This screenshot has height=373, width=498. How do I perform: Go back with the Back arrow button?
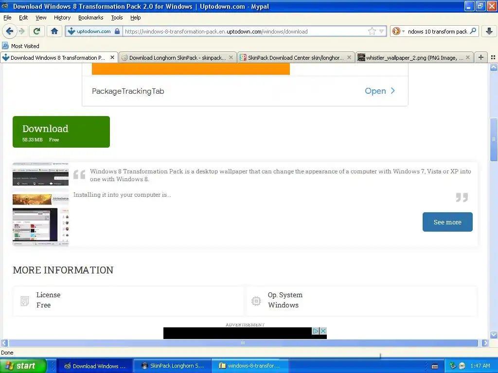(x=9, y=31)
